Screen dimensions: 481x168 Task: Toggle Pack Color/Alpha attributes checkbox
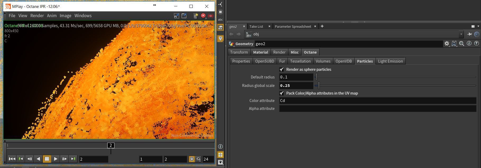[x=282, y=93]
